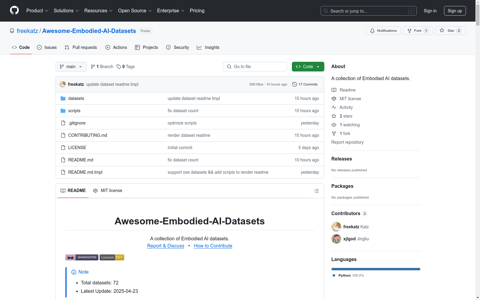
Task: Open the README outline list icon
Action: [x=316, y=191]
